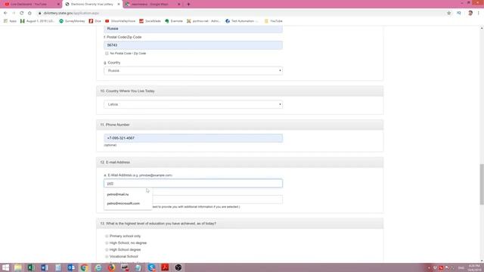This screenshot has height=272, width=484.
Task: Open the Chrome profile avatar
Action: [470, 14]
